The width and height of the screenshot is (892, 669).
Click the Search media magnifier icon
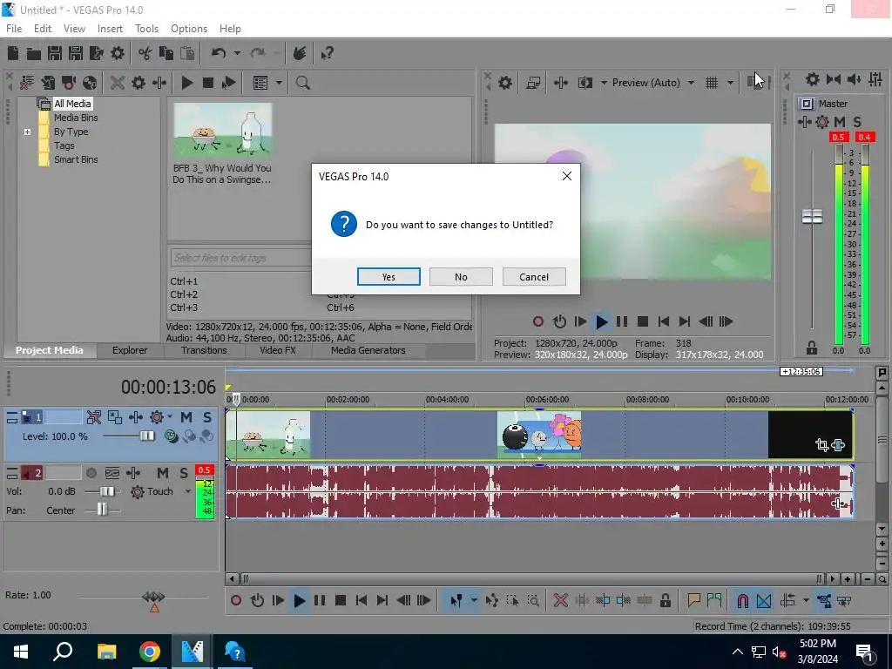[x=302, y=83]
